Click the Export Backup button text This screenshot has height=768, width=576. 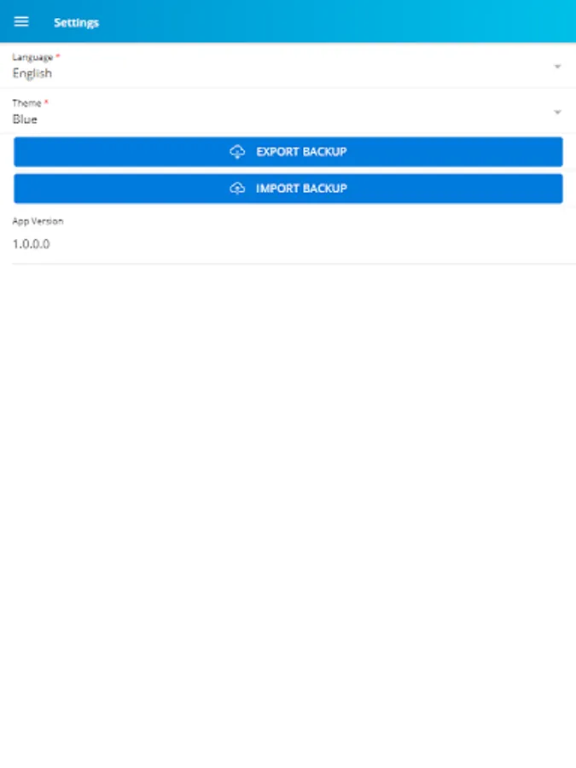[x=302, y=152]
